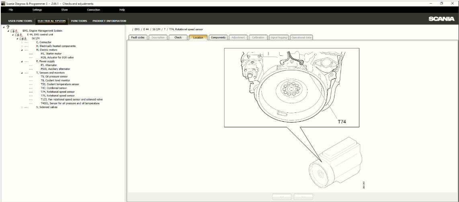The height and width of the screenshot is (202, 459).
Task: Collapse the E 44, EMS control unit node
Action: pos(13,35)
